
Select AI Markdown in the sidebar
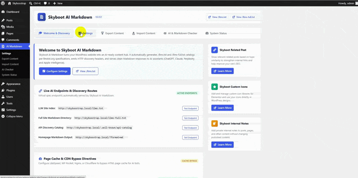(x=15, y=46)
